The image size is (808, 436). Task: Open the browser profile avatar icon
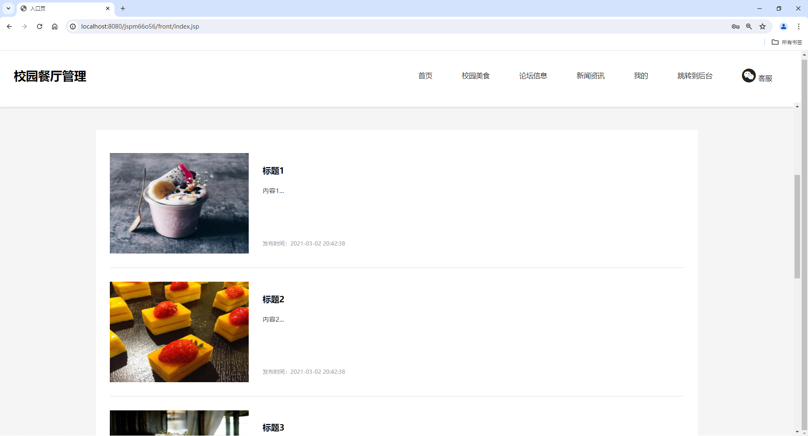(783, 26)
